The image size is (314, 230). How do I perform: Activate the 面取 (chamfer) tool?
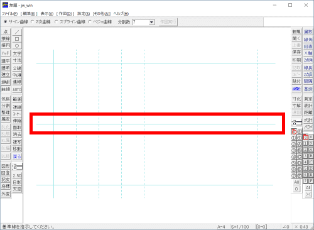[x=17, y=128]
